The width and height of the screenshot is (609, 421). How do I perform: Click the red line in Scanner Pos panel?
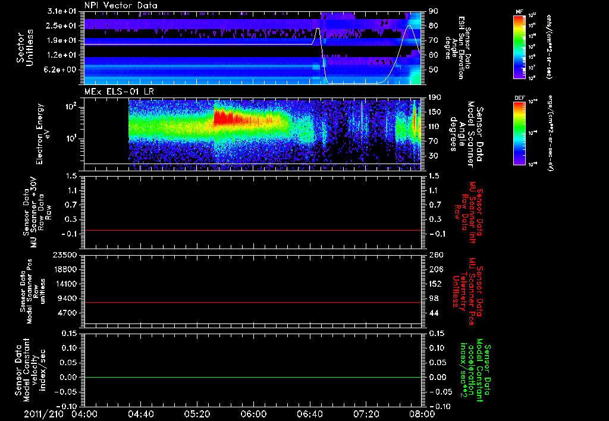coord(252,302)
